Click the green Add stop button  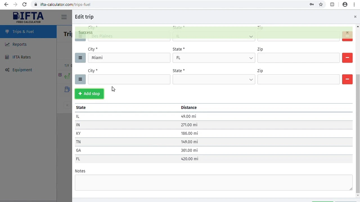(x=89, y=94)
